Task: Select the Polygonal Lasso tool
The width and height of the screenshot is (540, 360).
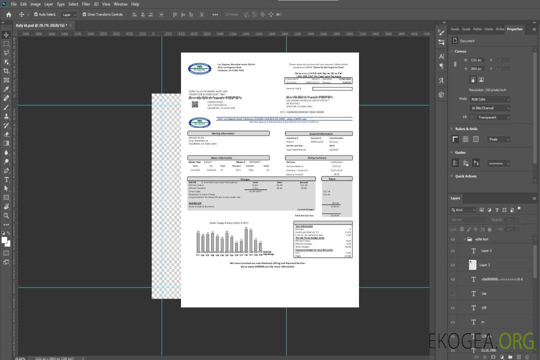Action: click(6, 52)
